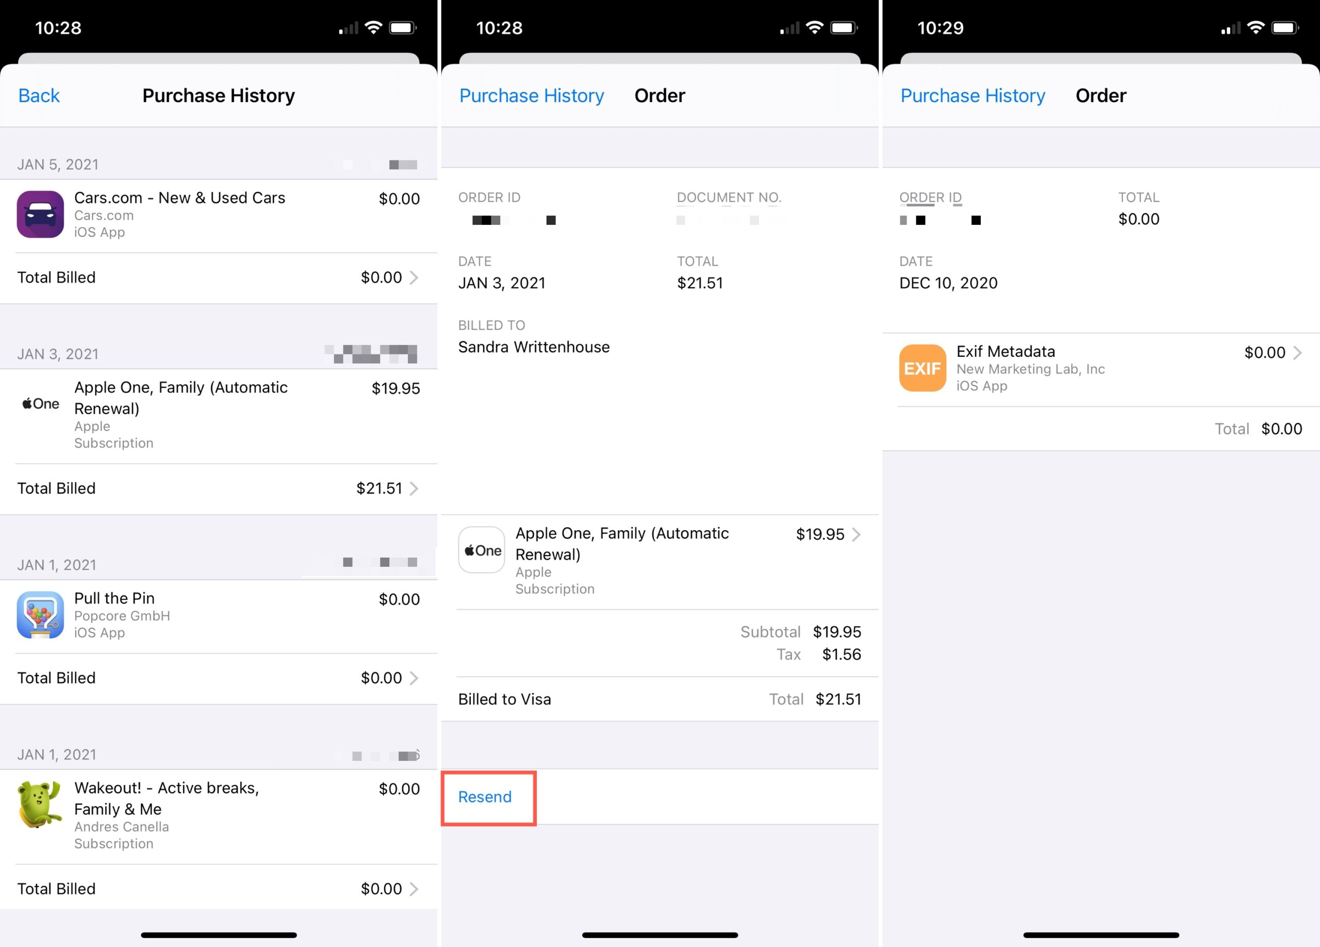Tap 'New Marketing Lab, Inc' developer name
This screenshot has height=947, width=1320.
(x=1031, y=369)
